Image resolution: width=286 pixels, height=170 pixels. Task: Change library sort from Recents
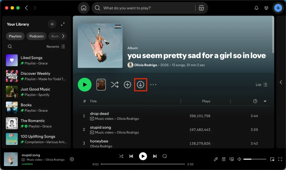(x=56, y=46)
